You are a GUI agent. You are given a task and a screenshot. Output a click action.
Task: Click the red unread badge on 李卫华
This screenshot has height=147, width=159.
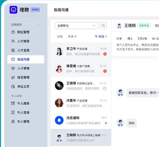[105, 54]
